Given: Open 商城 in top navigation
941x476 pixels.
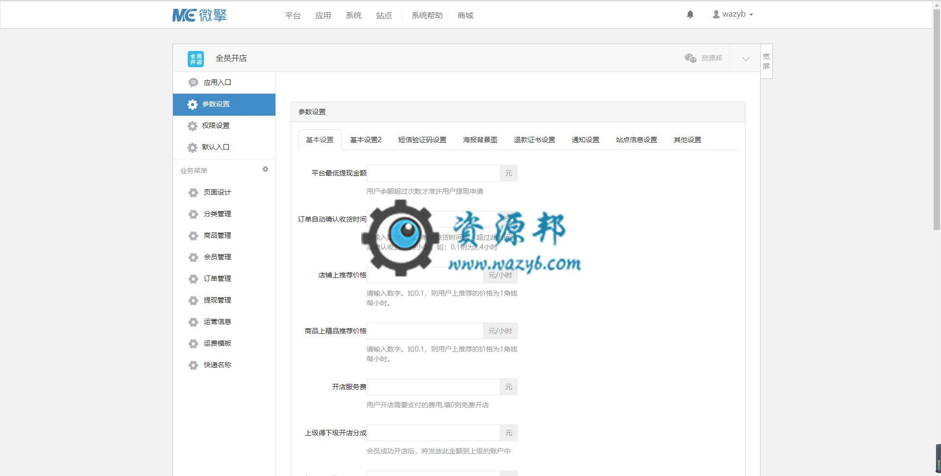Looking at the screenshot, I should [465, 16].
